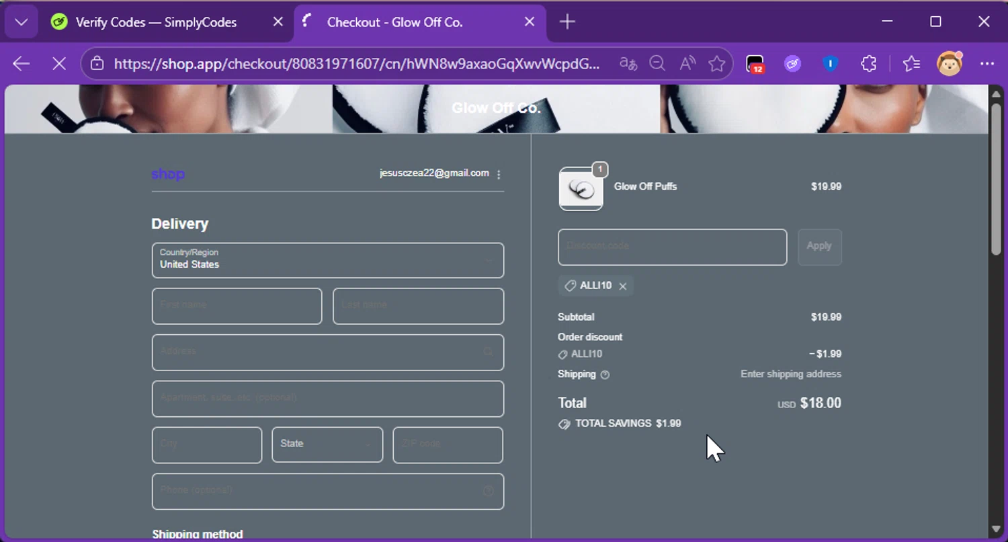Expand the State dropdown
The height and width of the screenshot is (542, 1008).
click(327, 445)
